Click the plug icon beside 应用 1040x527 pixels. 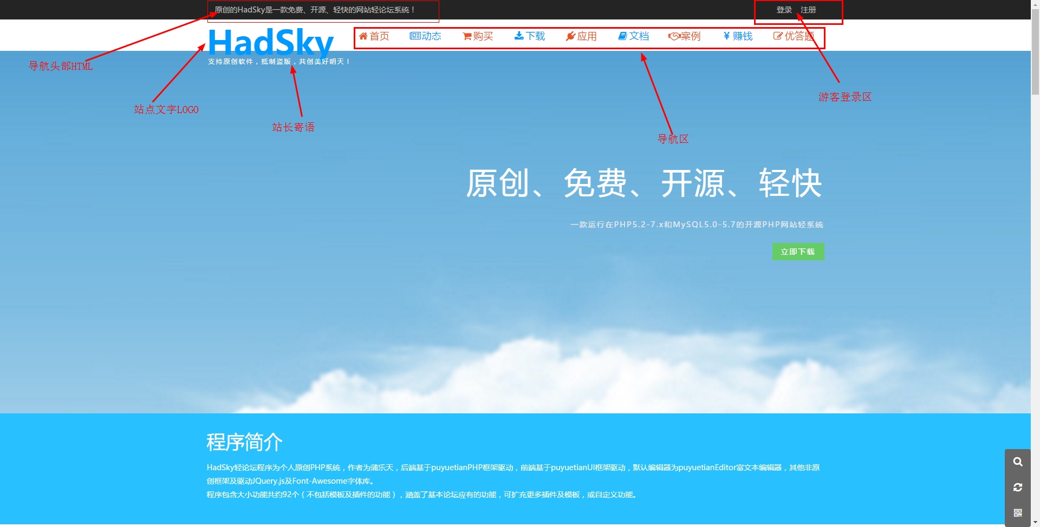click(570, 36)
